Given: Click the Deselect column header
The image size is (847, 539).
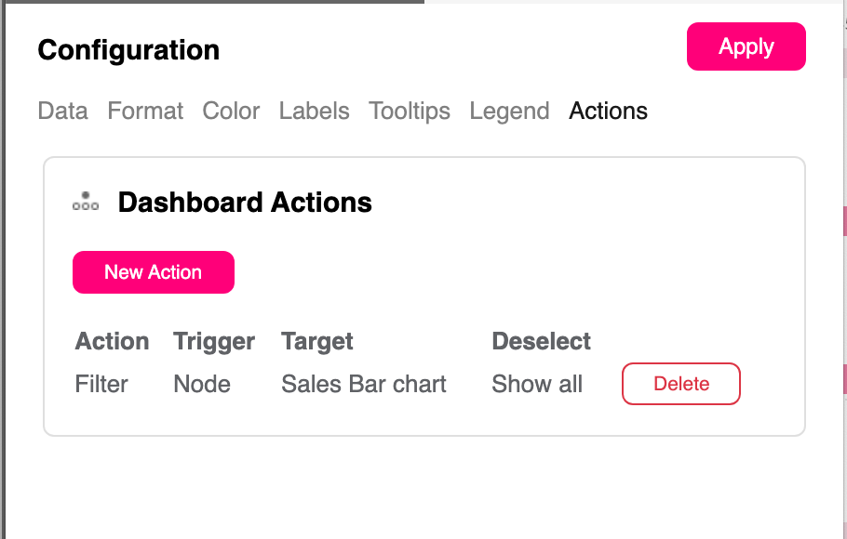Looking at the screenshot, I should pos(541,341).
